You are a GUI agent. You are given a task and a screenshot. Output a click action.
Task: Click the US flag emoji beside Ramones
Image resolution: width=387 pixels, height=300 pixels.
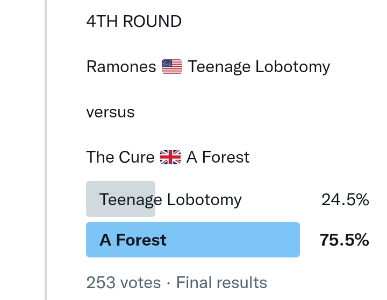(172, 67)
